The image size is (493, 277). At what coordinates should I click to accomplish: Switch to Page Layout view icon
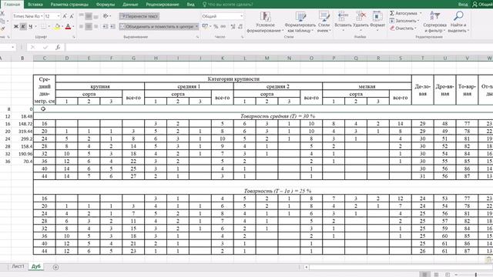click(x=436, y=275)
